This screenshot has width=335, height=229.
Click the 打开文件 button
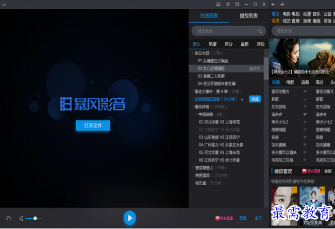pyautogui.click(x=93, y=126)
